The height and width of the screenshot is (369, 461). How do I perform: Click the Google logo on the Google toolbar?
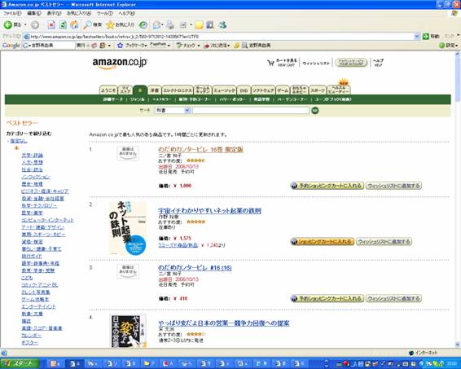pos(11,46)
